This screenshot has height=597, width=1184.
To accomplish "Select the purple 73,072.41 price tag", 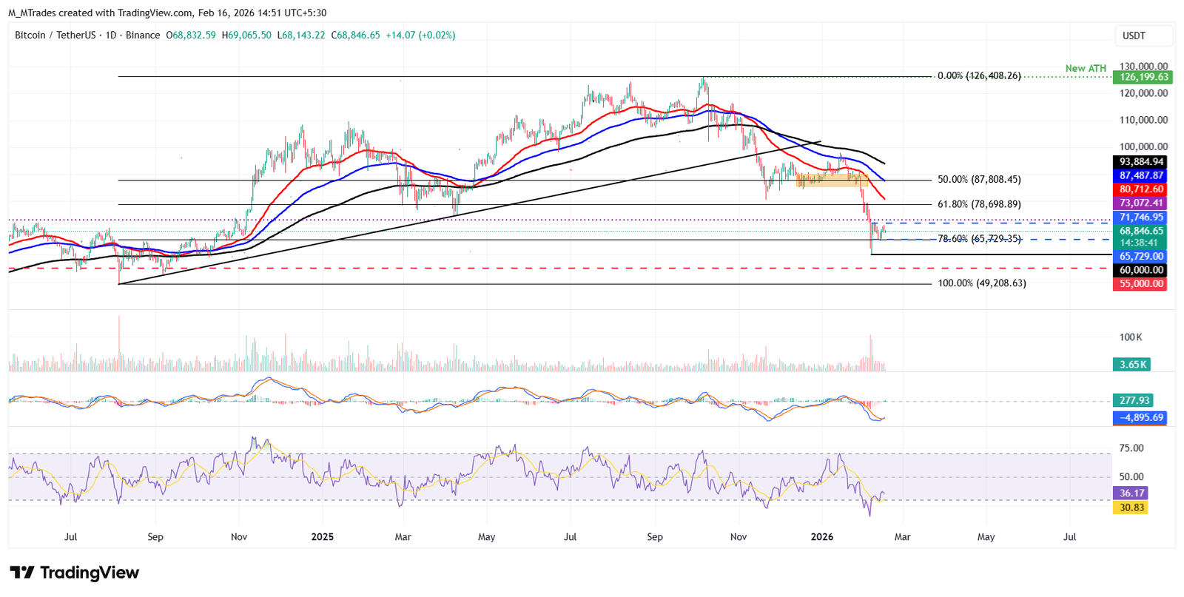I will point(1140,203).
